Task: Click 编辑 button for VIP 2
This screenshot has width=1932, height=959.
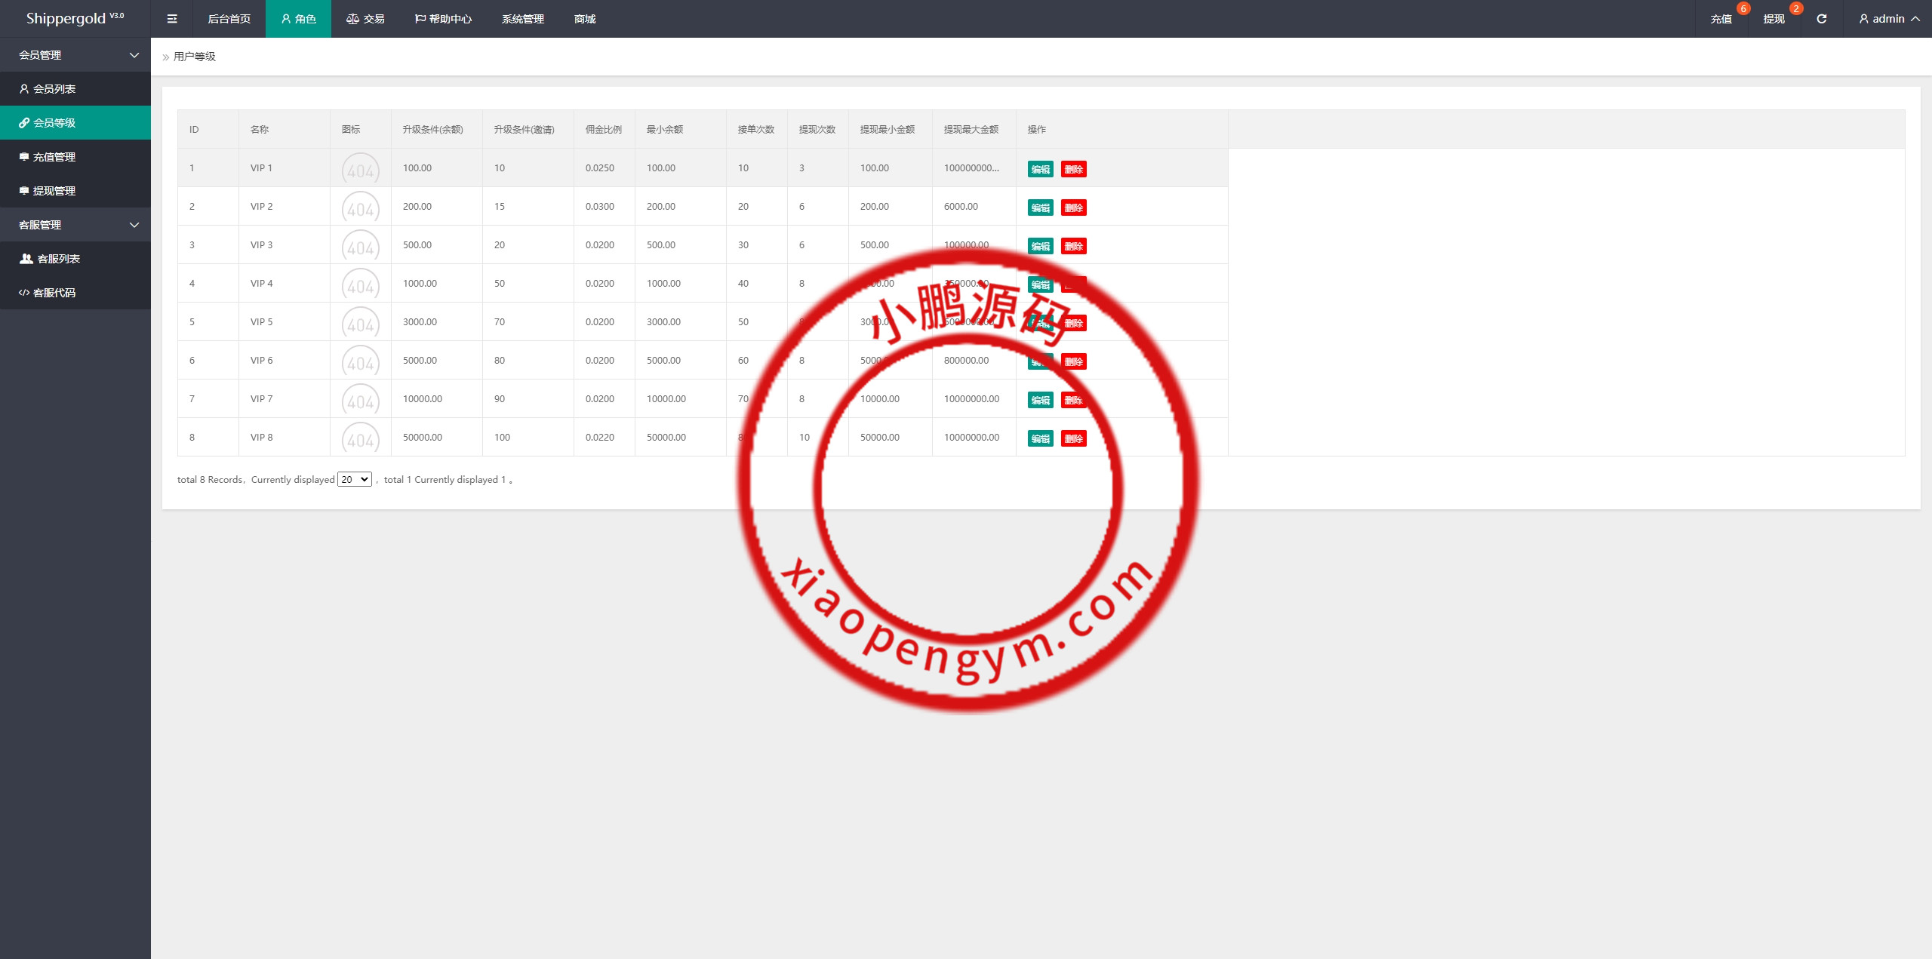Action: coord(1040,207)
